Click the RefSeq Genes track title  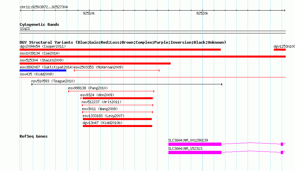pyautogui.click(x=33, y=136)
